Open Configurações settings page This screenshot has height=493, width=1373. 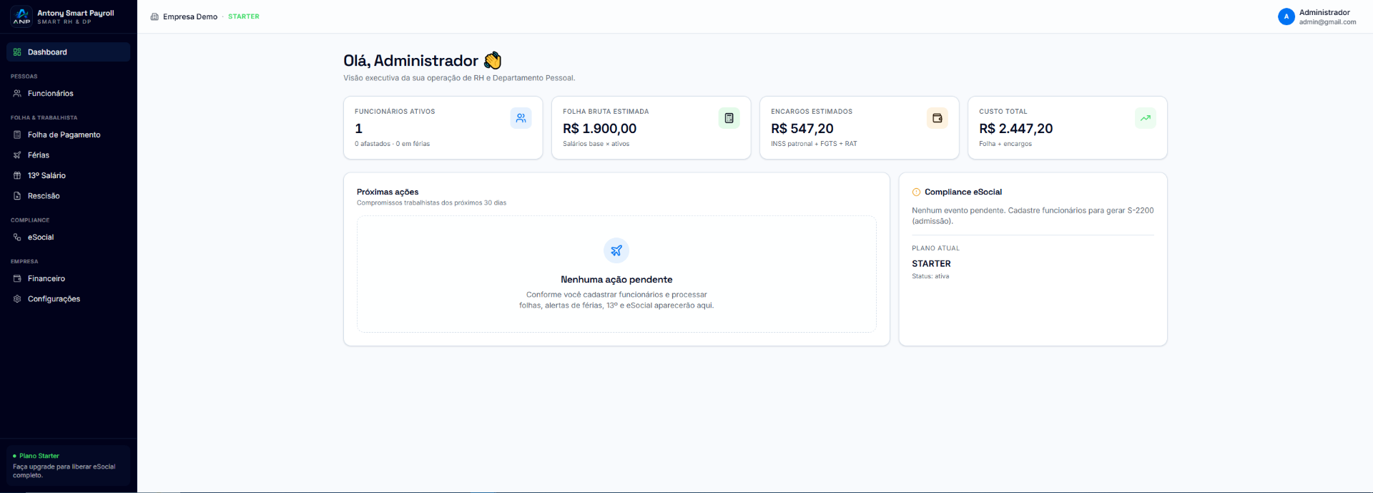point(69,299)
